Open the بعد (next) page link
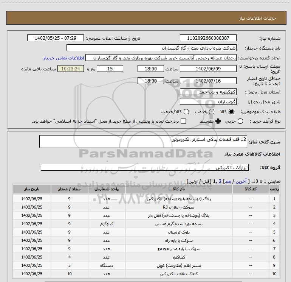Image resolution: width=291 pixels, height=282 pixels. 228,181
